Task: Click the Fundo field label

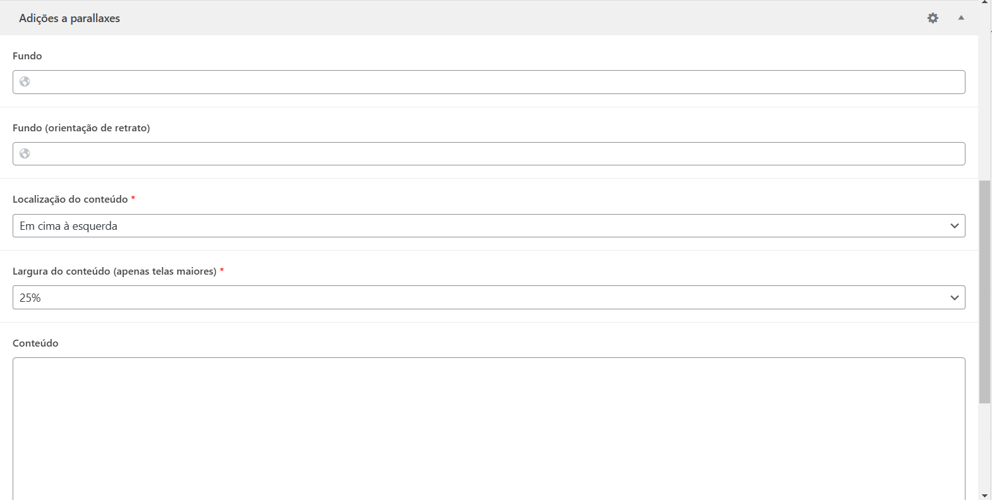Action: click(x=27, y=56)
